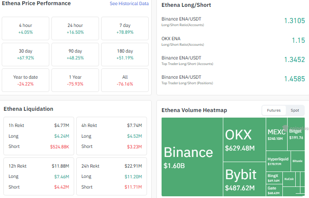Image resolution: width=309 pixels, height=198 pixels.
Task: Select the 24 hour performance card
Action: (75, 29)
